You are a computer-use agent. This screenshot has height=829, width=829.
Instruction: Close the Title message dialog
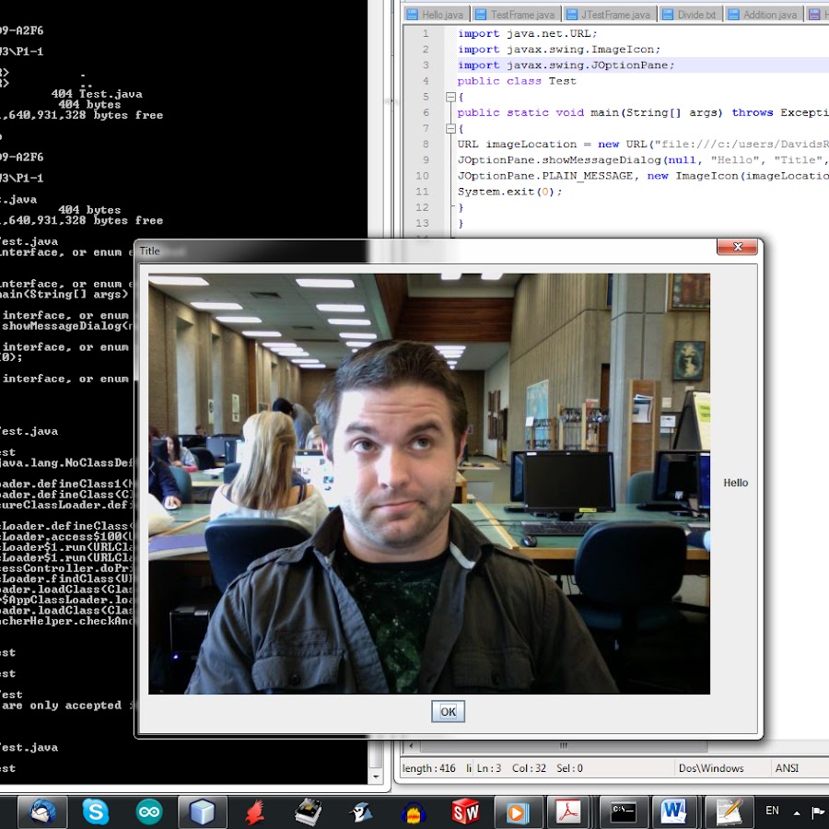click(x=737, y=247)
